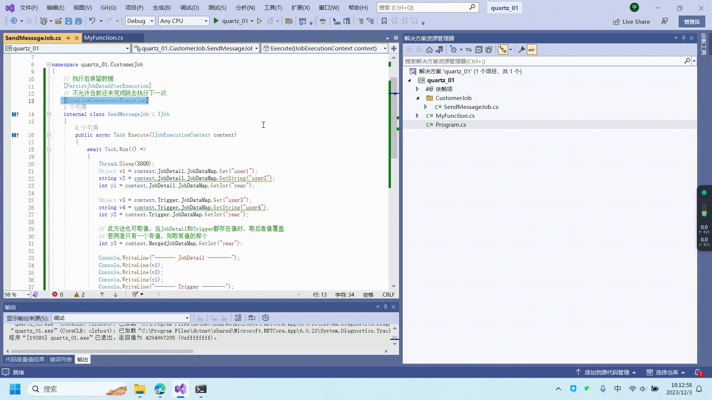Open Properties wrench icon in Solution Explorer
The height and width of the screenshot is (400, 712).
coord(521,50)
